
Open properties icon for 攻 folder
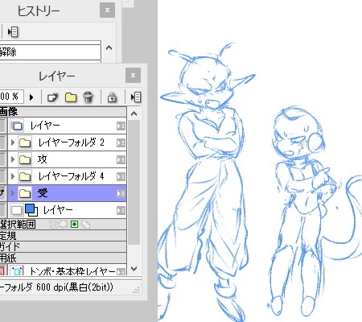[x=121, y=159]
